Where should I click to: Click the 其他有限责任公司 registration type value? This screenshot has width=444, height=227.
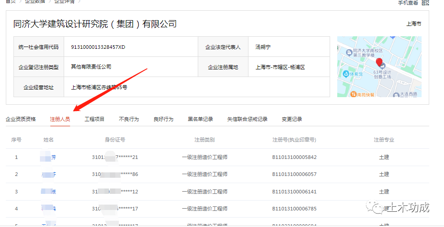91,67
